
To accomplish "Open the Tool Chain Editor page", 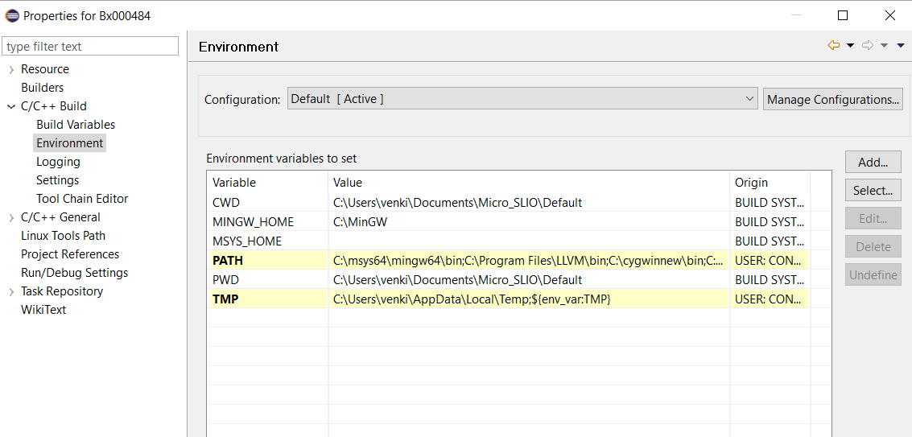I will (x=82, y=199).
